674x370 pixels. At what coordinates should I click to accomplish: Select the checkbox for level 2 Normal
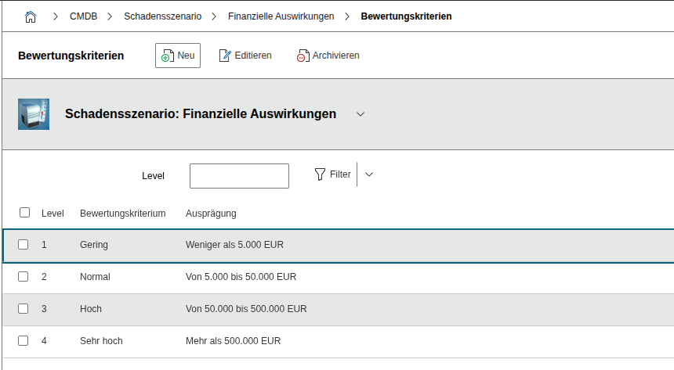[x=24, y=277]
